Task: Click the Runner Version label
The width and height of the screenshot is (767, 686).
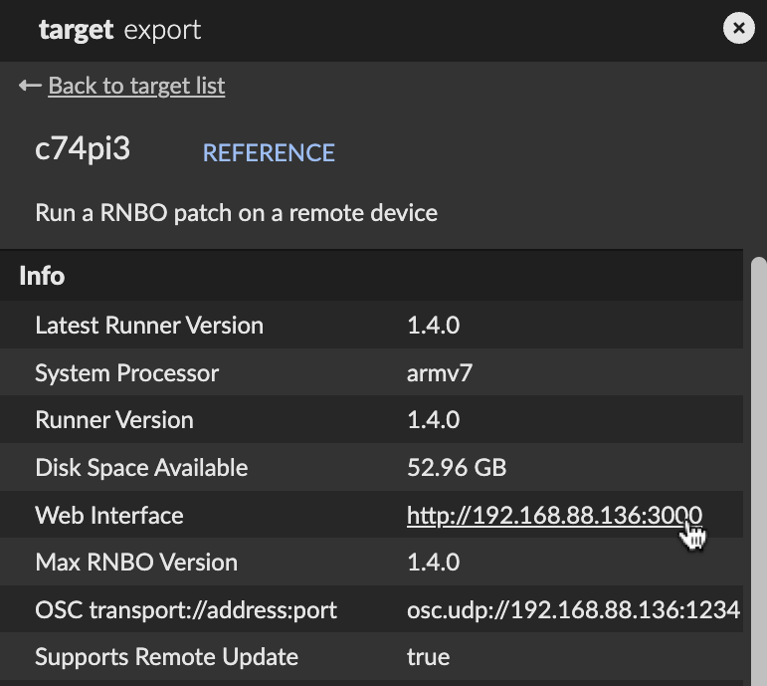Action: point(114,420)
